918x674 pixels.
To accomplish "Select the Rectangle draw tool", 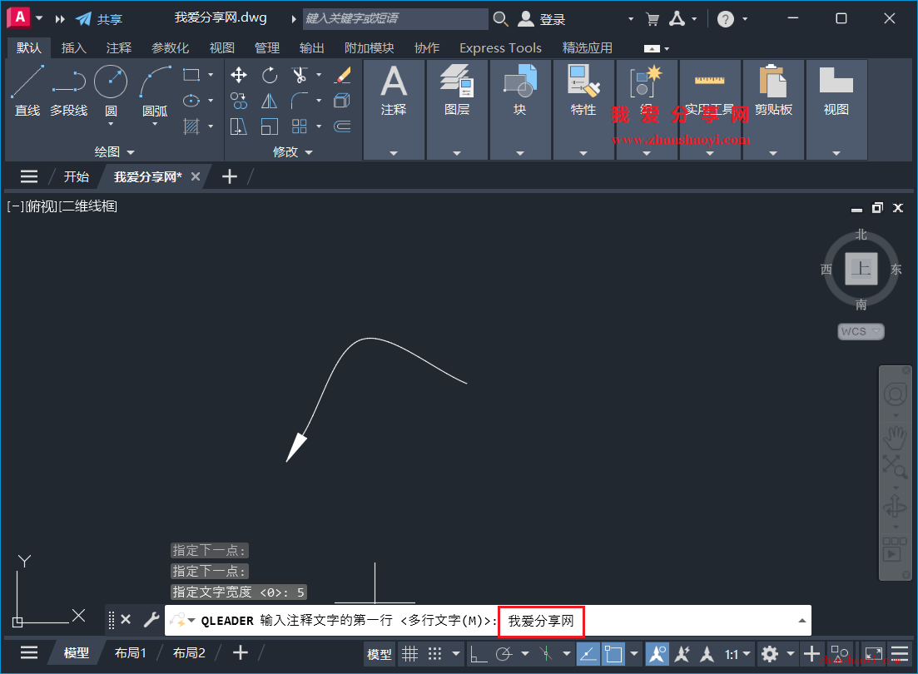I will [x=191, y=75].
